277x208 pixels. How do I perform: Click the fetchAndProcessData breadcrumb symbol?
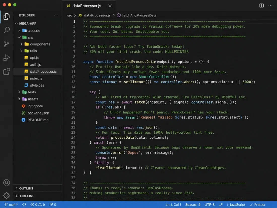point(137,15)
